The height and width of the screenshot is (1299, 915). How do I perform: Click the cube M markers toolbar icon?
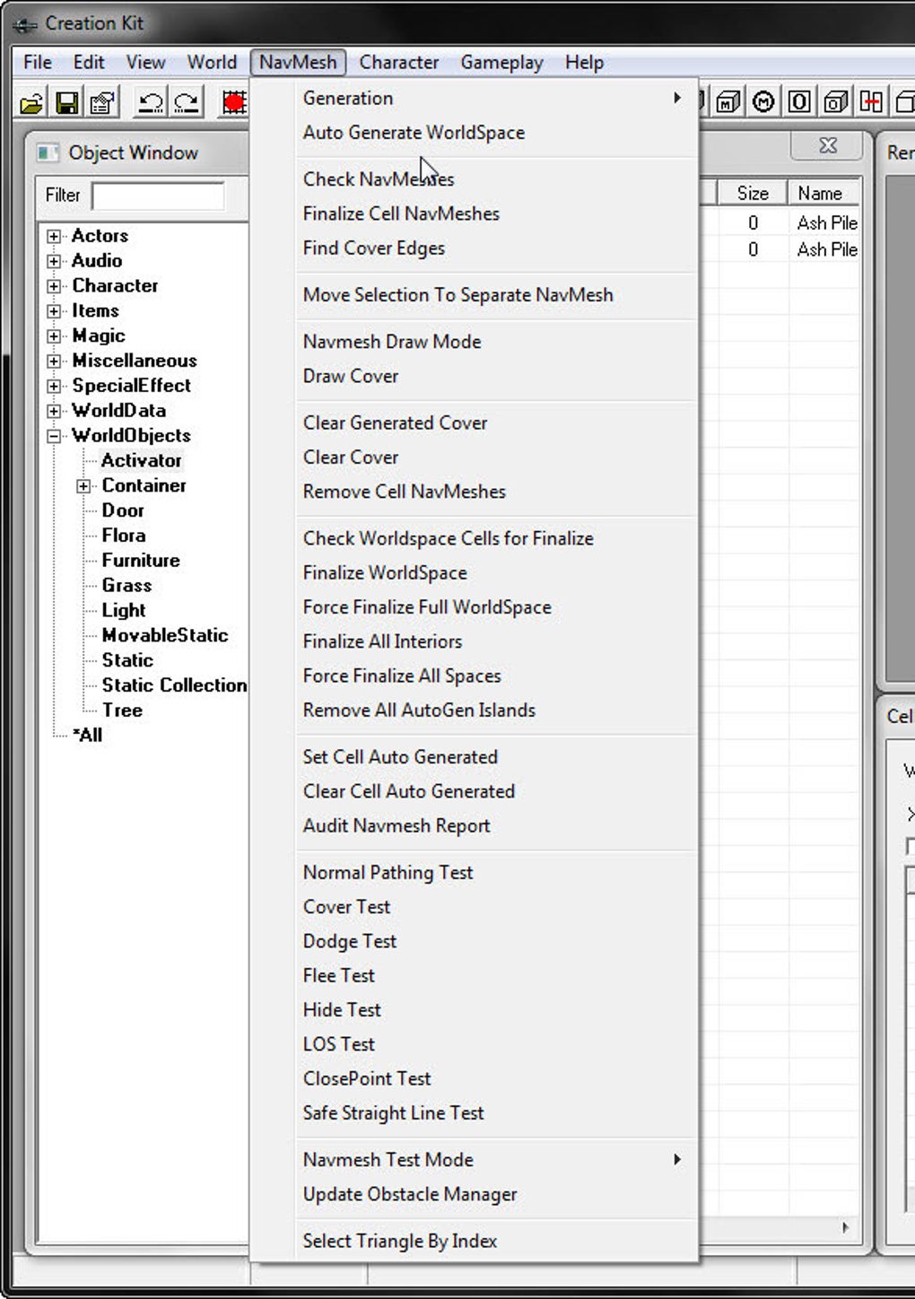pyautogui.click(x=728, y=102)
